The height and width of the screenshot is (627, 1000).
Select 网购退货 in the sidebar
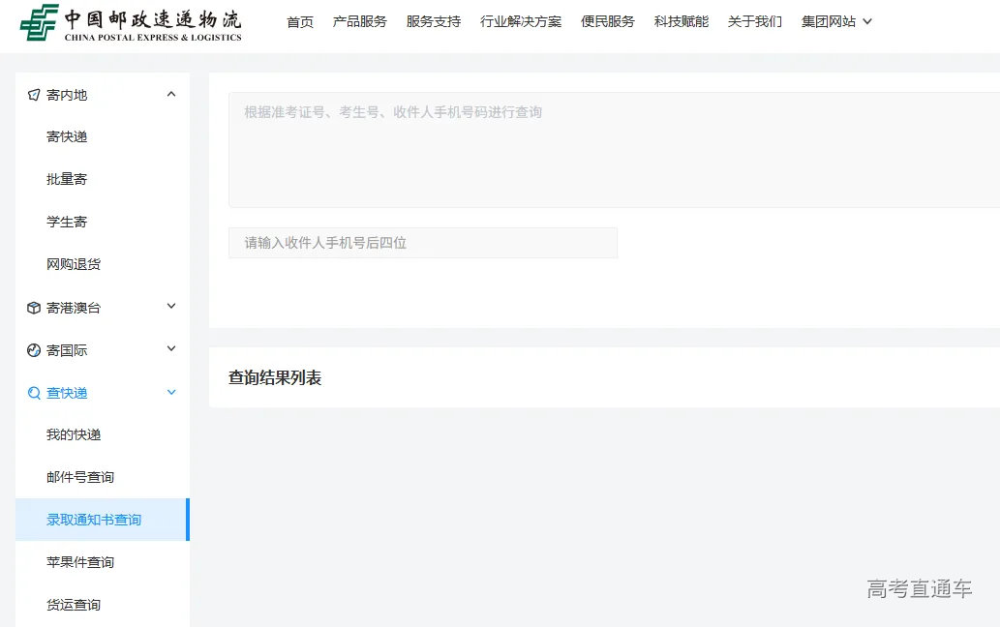72,263
